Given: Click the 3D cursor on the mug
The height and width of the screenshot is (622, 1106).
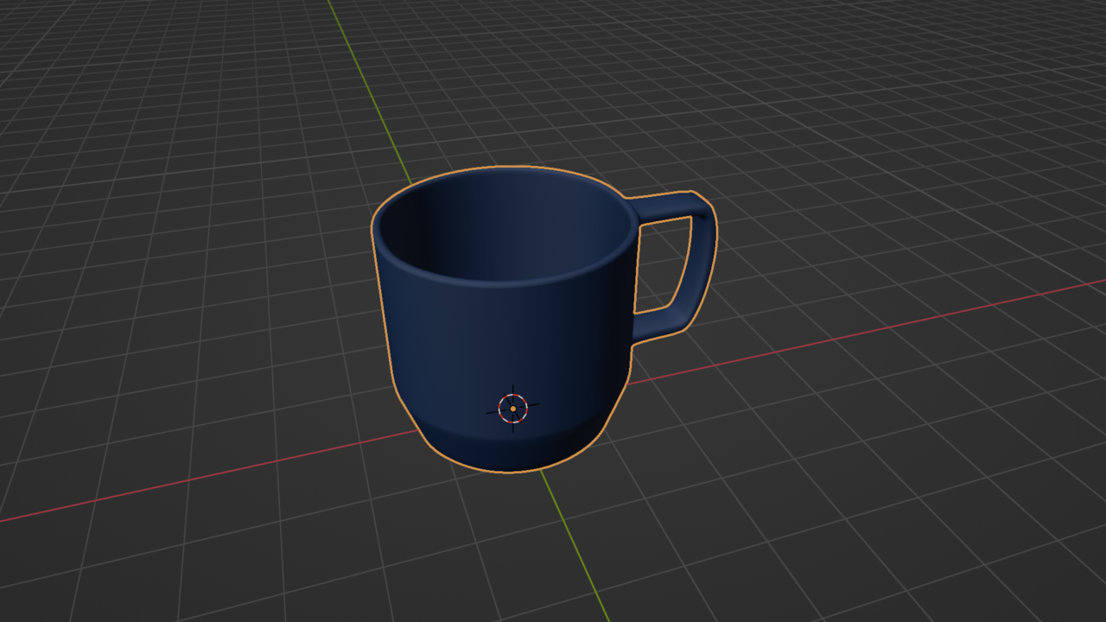Looking at the screenshot, I should (x=512, y=409).
